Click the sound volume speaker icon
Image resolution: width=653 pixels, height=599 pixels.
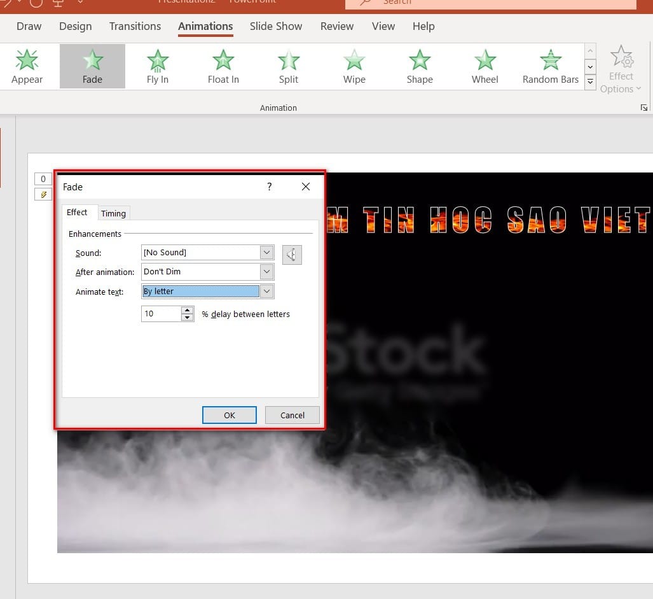pos(292,254)
